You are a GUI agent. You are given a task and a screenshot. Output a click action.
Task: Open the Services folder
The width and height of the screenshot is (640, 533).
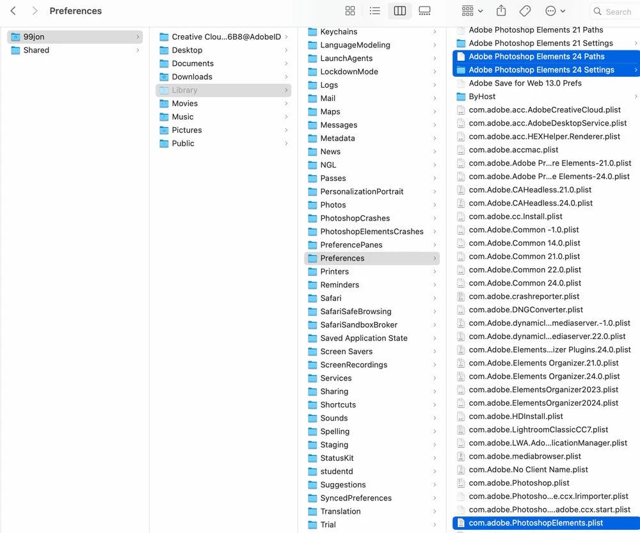372,378
